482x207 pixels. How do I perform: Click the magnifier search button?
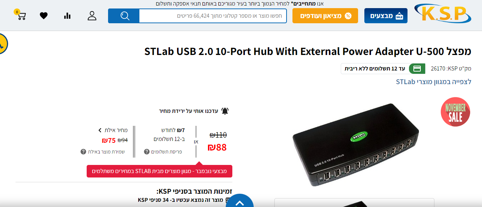124,16
